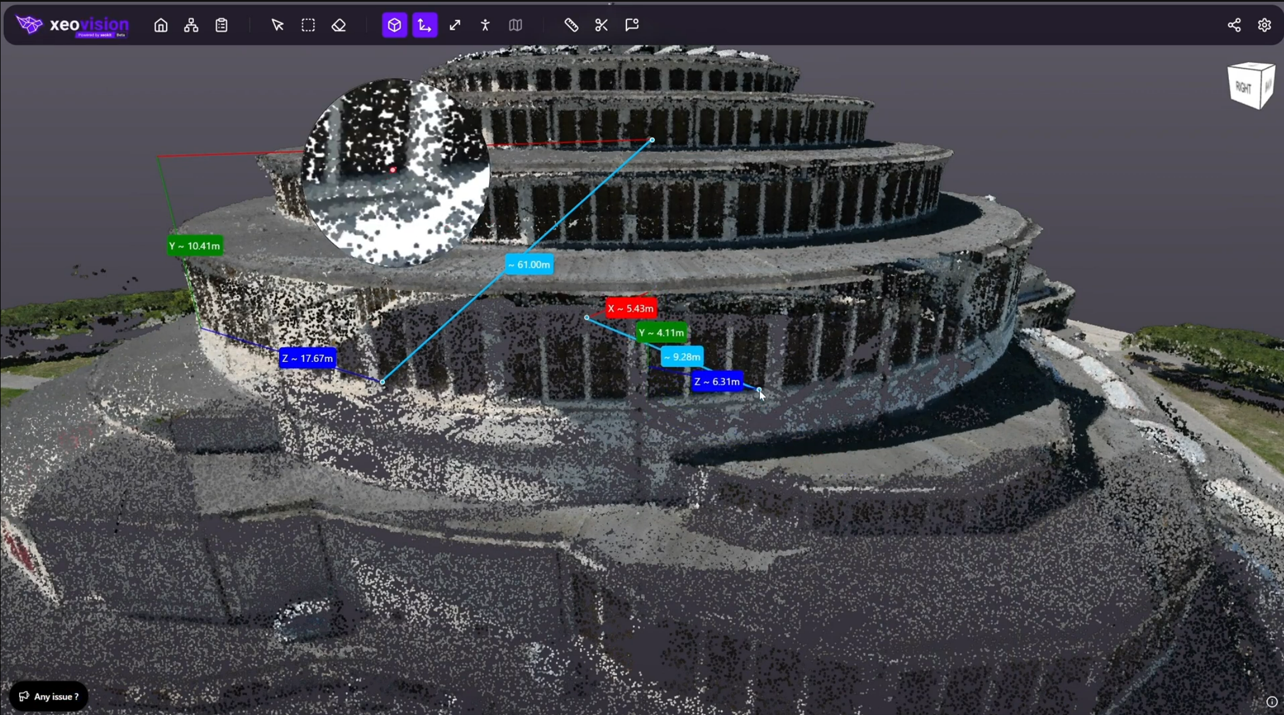Activate the marquee box selection tool
The width and height of the screenshot is (1284, 715).
click(x=308, y=25)
